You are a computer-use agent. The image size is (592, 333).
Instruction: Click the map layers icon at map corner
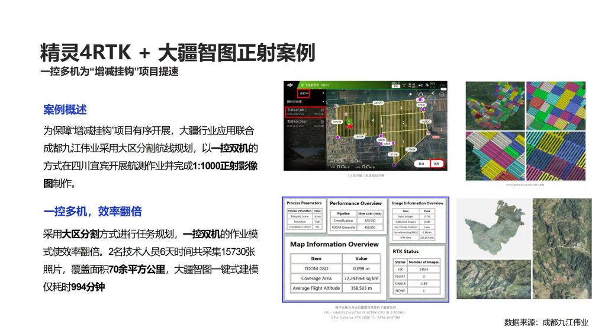(x=442, y=94)
